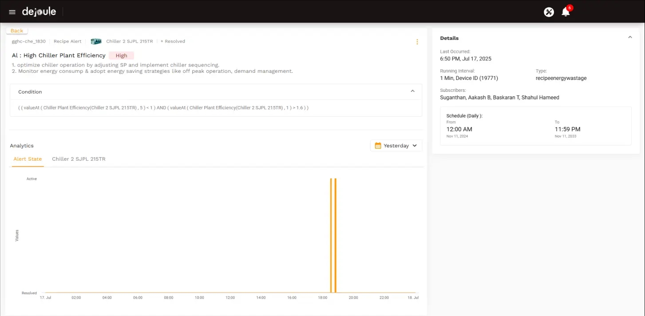Screen dimensions: 645x316
Task: Click the condition expression text
Action: (x=163, y=108)
